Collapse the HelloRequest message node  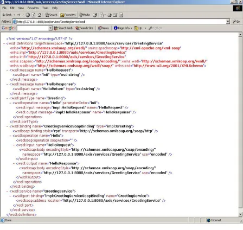(7, 70)
